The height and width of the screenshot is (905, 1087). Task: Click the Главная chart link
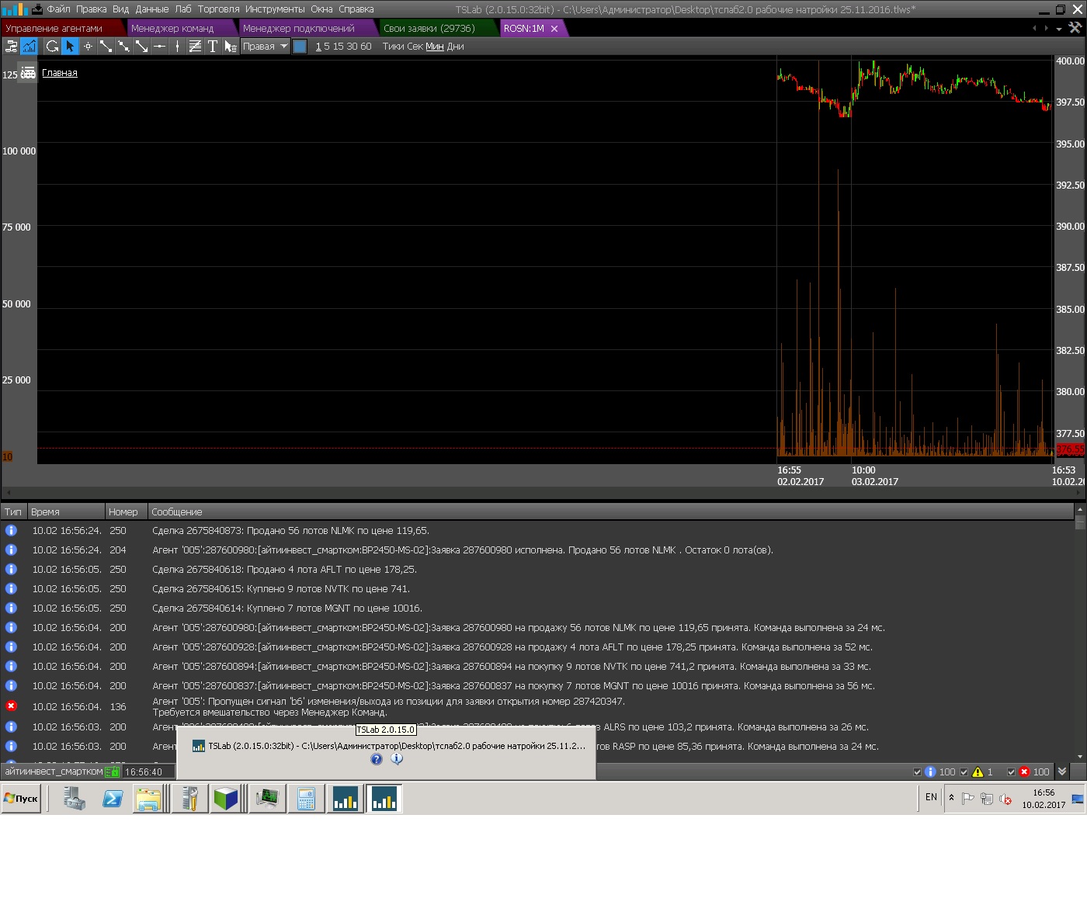coord(60,73)
